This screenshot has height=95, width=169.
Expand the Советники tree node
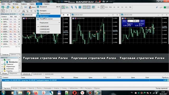click(2, 69)
